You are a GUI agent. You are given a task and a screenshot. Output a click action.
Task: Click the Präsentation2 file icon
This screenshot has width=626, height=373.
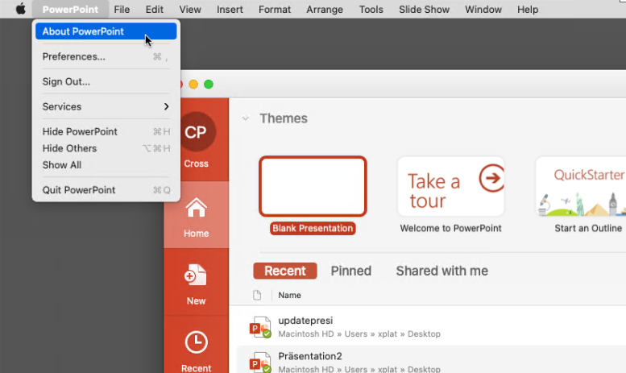coord(260,362)
